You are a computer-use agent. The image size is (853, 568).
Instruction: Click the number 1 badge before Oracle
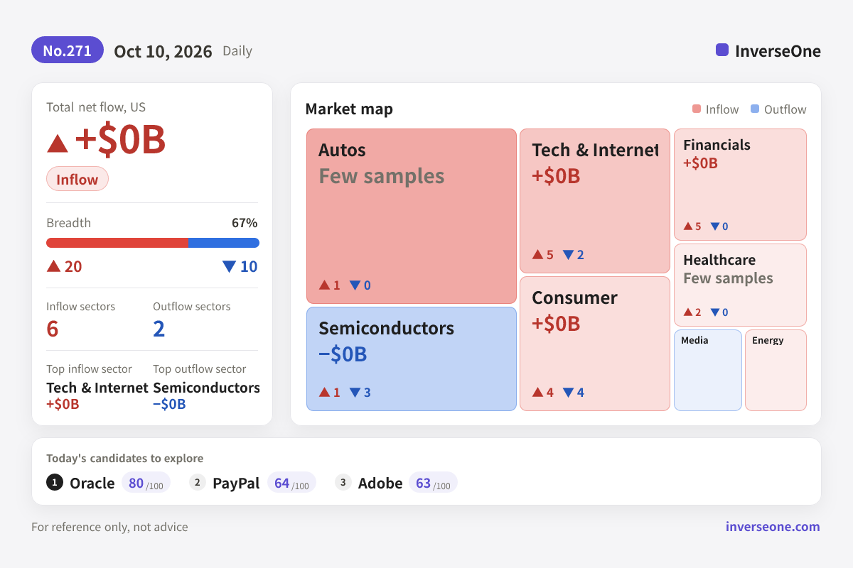[x=55, y=483]
